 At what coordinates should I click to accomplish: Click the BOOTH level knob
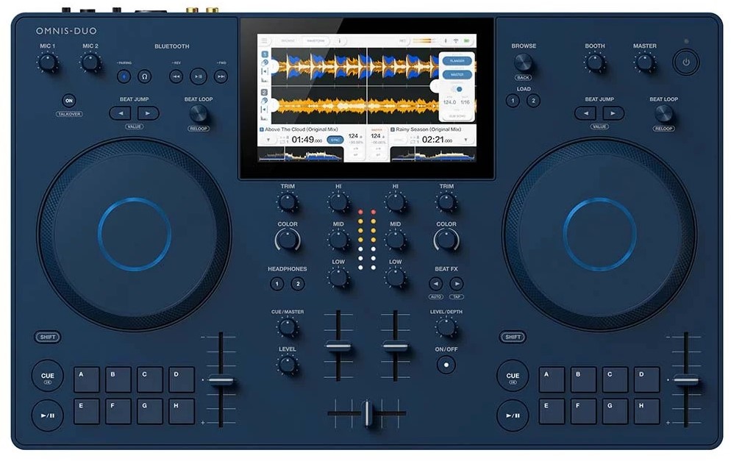594,62
